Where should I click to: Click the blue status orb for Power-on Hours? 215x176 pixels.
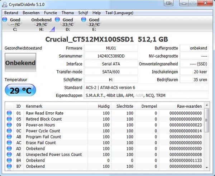pyautogui.click(x=9, y=125)
